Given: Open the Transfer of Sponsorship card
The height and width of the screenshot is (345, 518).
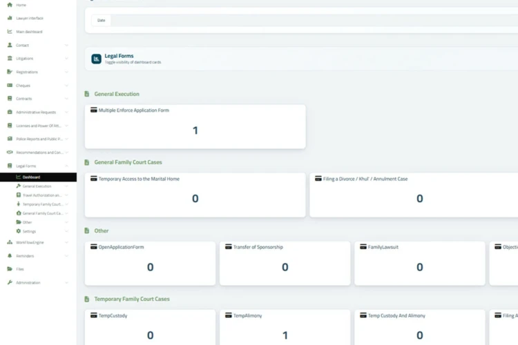Looking at the screenshot, I should coord(285,264).
